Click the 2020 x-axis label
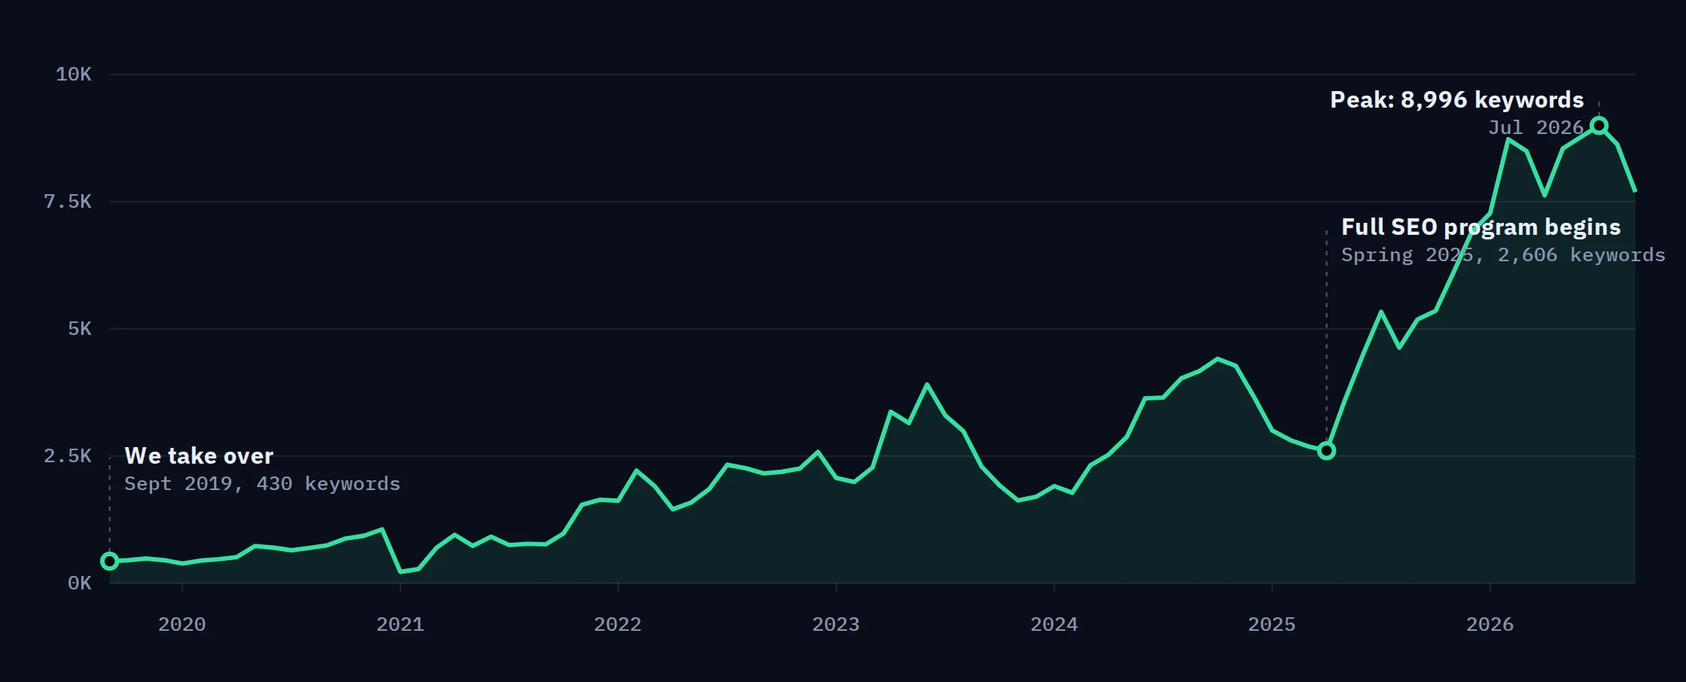The image size is (1686, 682). [182, 625]
